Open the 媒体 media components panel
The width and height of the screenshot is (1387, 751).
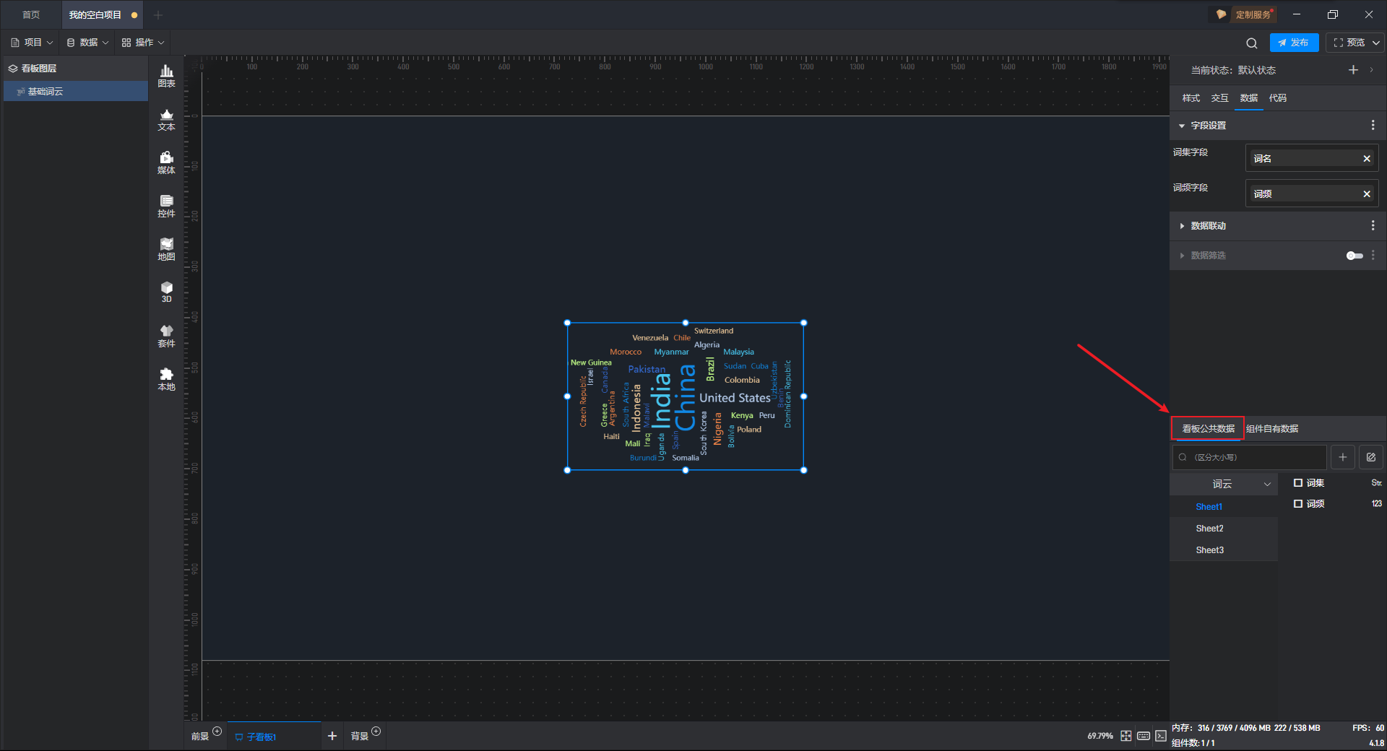pos(166,162)
